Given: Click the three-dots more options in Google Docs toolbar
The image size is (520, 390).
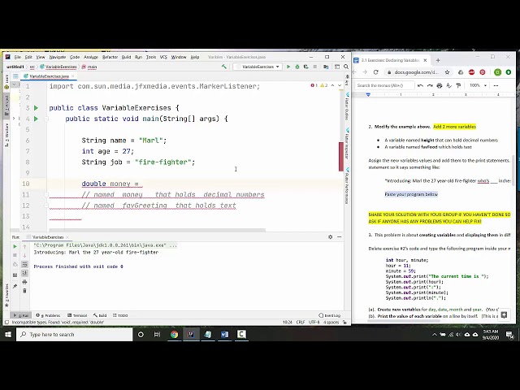Looking at the screenshot, I should tap(496, 85).
